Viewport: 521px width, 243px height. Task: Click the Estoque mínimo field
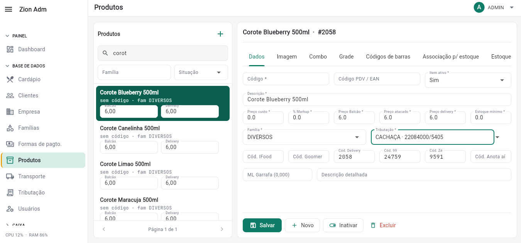[491, 117]
